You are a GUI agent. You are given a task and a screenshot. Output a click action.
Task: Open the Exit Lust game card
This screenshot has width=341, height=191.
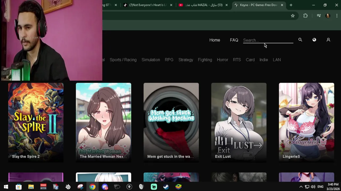click(x=239, y=123)
